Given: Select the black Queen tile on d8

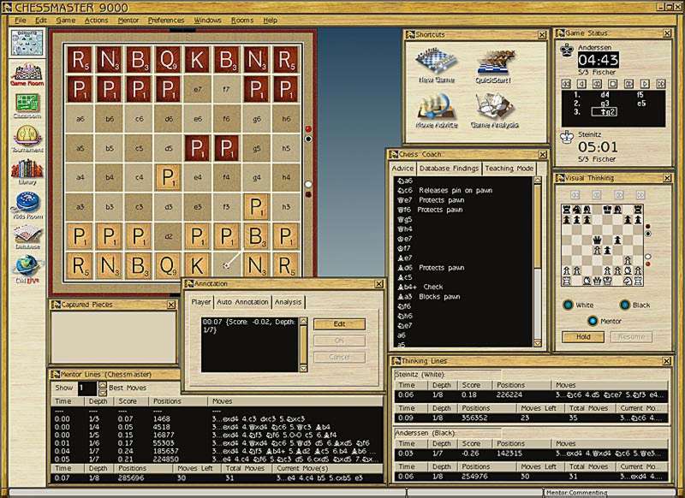Looking at the screenshot, I should click(x=168, y=59).
